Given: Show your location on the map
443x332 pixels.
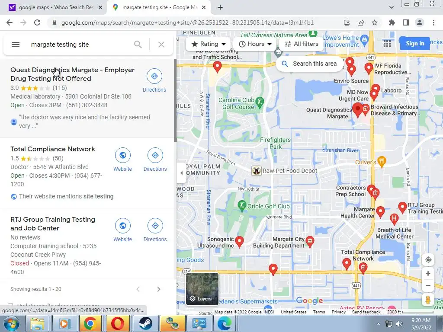Looking at the screenshot, I should 428,260.
